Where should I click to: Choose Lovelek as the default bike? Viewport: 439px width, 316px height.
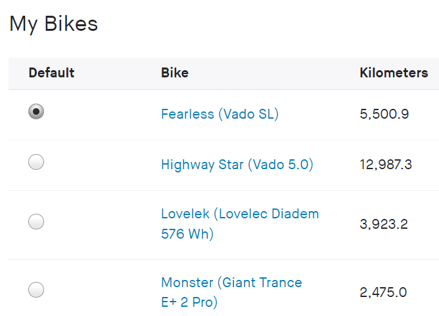pyautogui.click(x=36, y=222)
